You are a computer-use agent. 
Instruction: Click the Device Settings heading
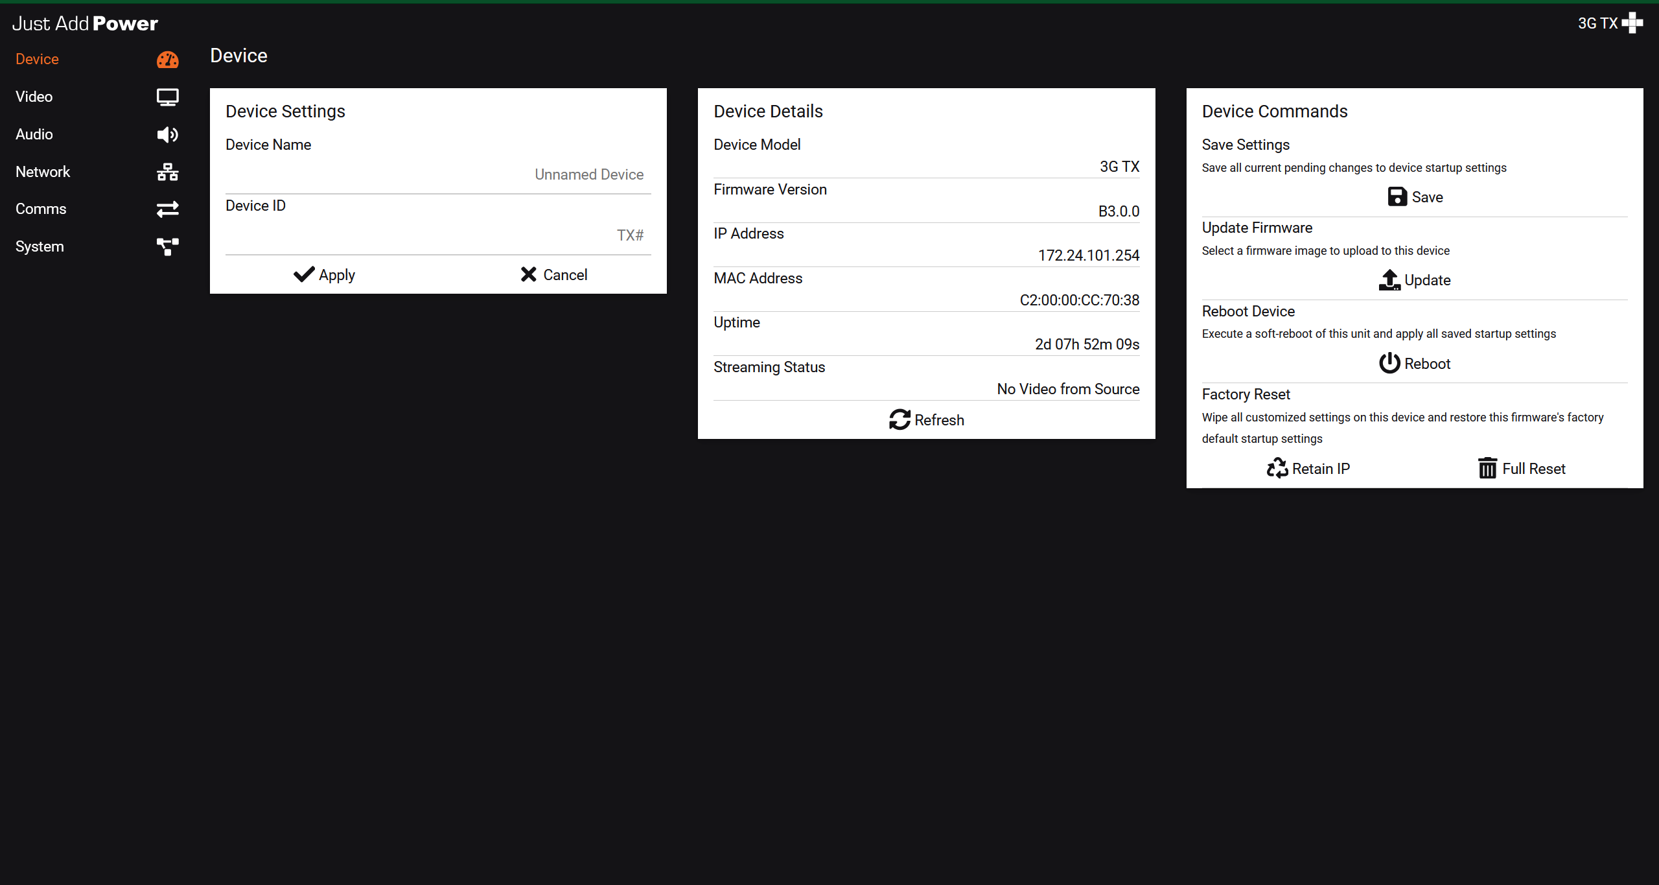pyautogui.click(x=285, y=112)
